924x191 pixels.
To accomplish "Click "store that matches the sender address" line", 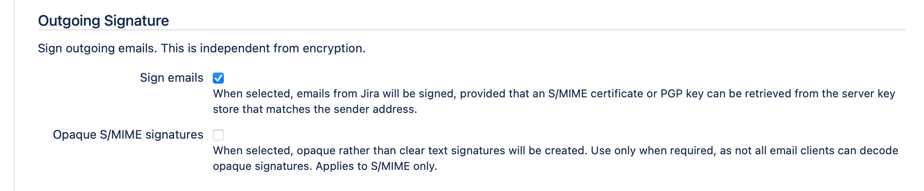I will [x=315, y=110].
